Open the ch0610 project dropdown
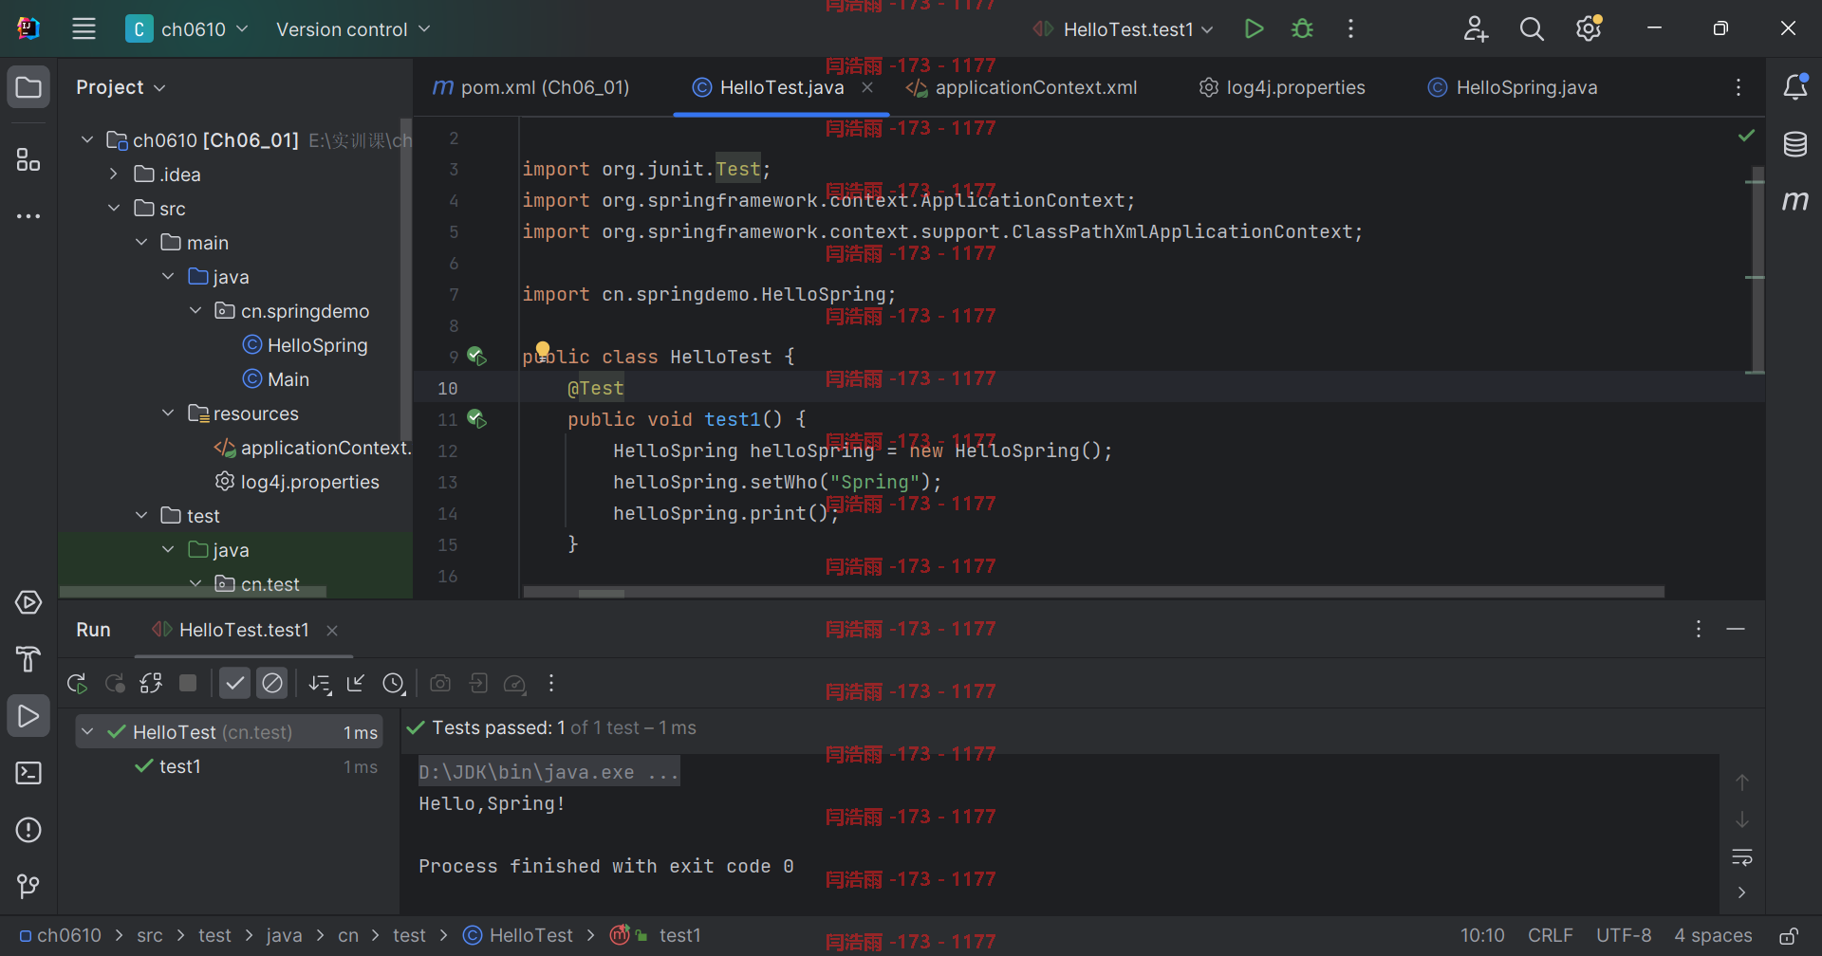 click(188, 29)
